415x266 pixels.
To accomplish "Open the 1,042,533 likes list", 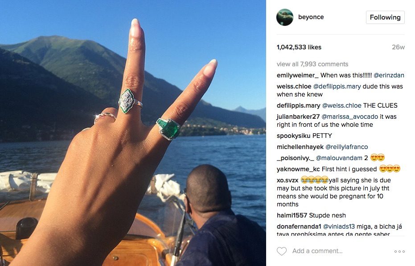I will click(x=299, y=47).
